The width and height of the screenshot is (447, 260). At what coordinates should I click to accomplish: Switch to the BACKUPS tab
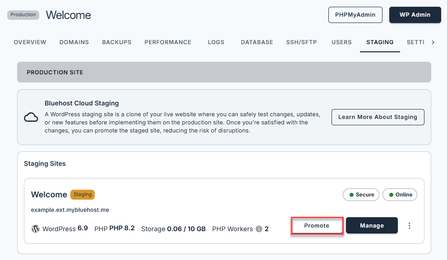click(116, 42)
